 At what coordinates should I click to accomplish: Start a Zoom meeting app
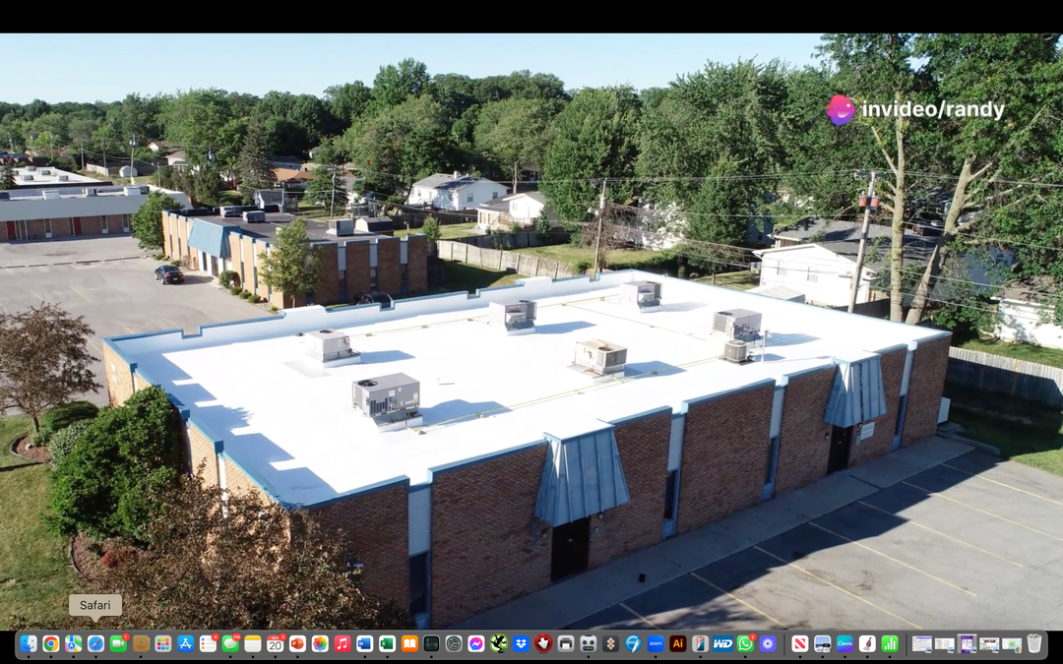(655, 643)
